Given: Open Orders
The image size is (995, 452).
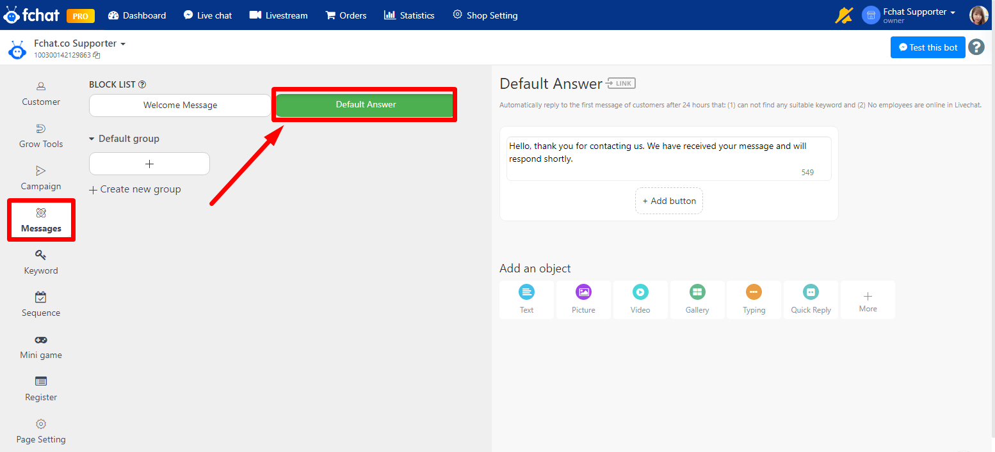Looking at the screenshot, I should tap(346, 15).
